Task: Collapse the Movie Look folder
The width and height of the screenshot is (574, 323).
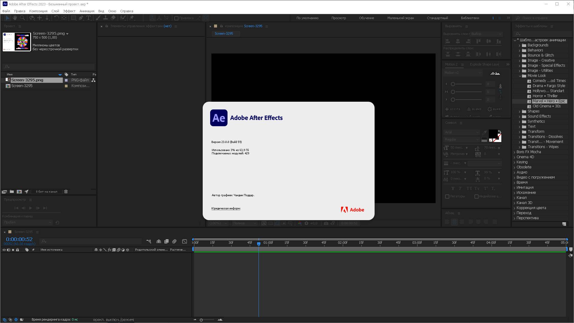Action: click(x=520, y=76)
